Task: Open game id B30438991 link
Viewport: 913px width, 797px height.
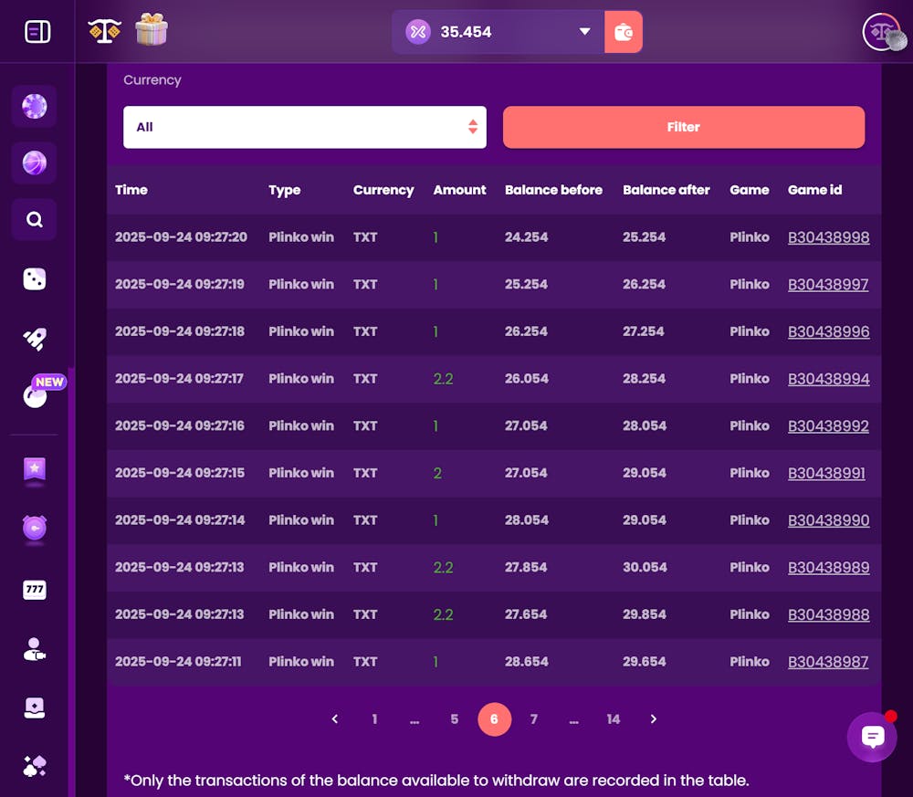Action: pyautogui.click(x=826, y=473)
